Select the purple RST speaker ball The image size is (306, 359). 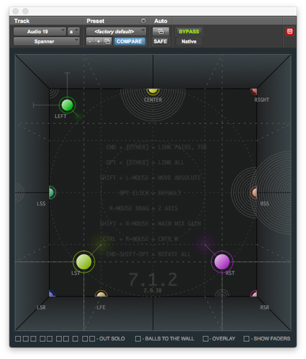coord(222,261)
